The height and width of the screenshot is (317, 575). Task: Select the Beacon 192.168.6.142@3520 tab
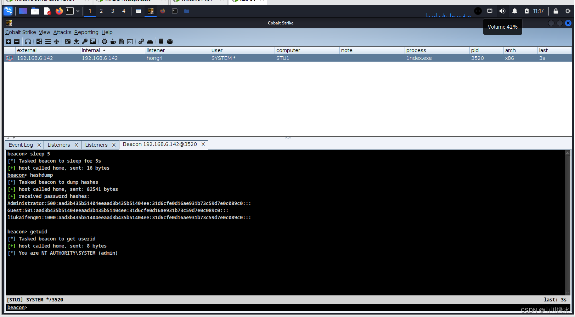(160, 144)
